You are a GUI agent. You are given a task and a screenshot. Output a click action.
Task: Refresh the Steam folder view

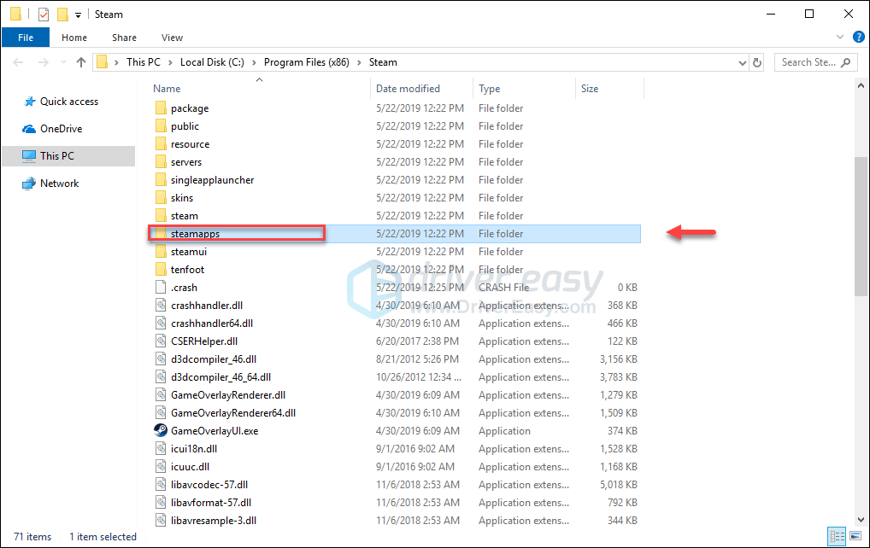pos(757,62)
